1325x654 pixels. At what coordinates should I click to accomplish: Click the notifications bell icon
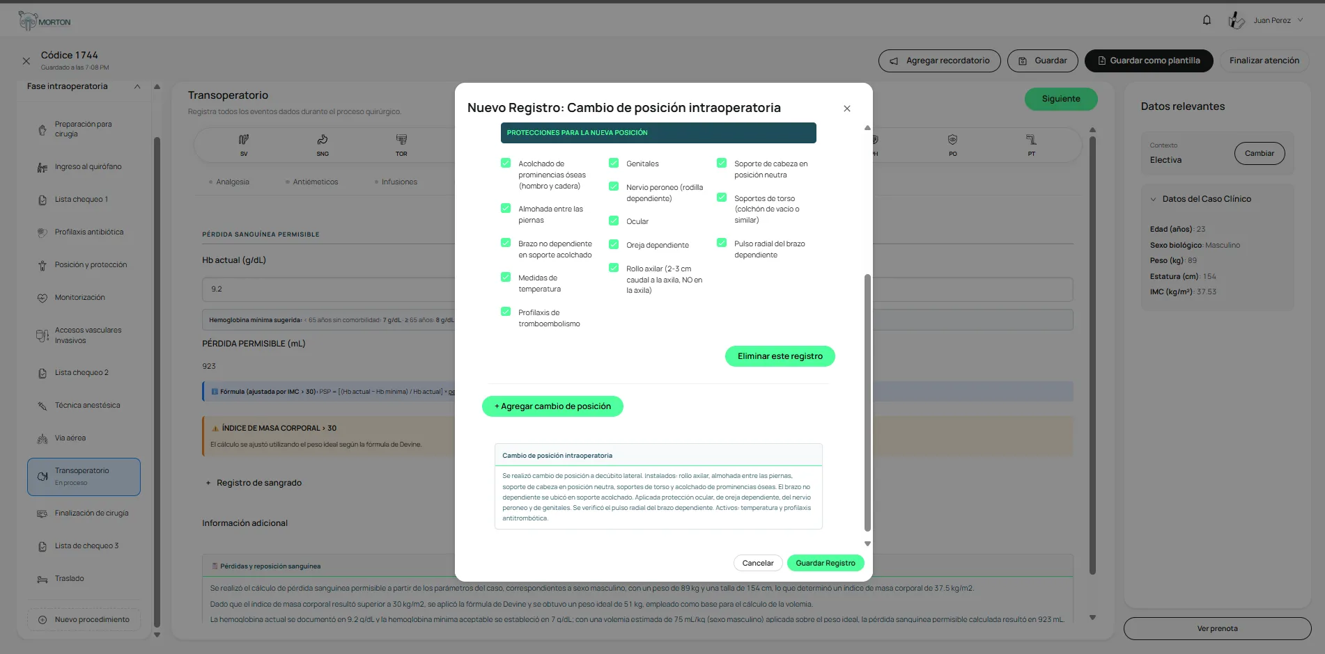tap(1207, 20)
